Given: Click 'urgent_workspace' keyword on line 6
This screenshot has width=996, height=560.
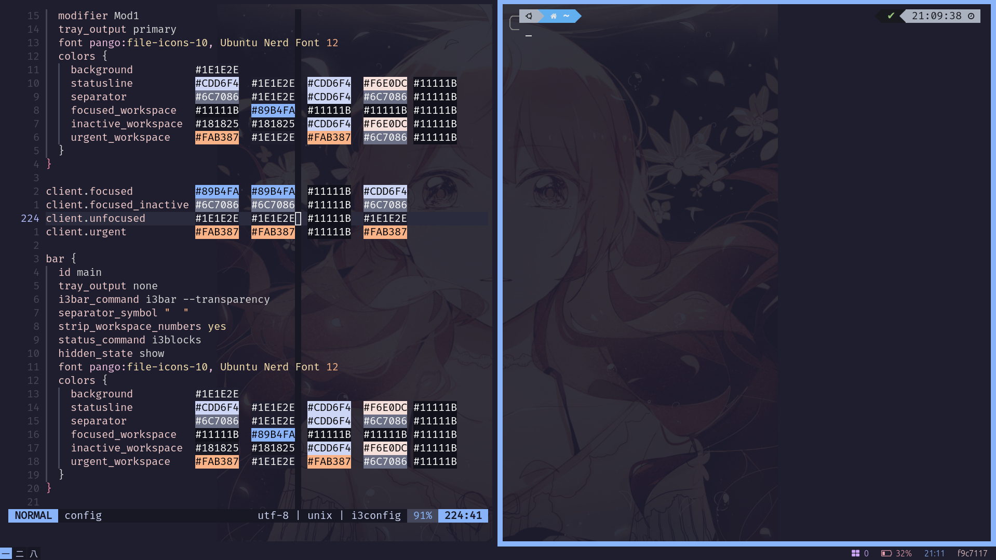Looking at the screenshot, I should [x=120, y=137].
